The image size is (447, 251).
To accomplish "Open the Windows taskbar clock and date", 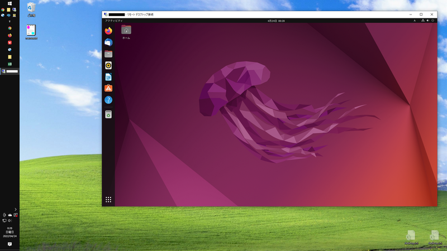I will 9,232.
